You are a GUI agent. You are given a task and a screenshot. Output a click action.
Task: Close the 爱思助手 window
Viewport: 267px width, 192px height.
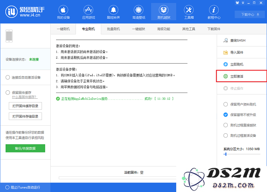[261, 3]
